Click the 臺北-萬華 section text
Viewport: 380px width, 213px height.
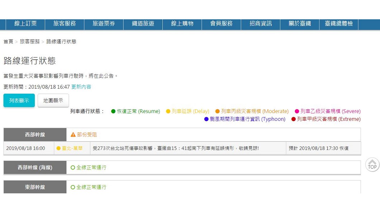pyautogui.click(x=72, y=148)
